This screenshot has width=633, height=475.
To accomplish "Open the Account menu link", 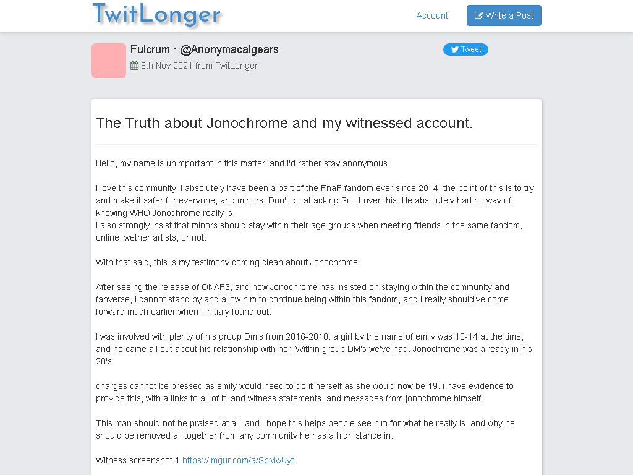I will pyautogui.click(x=432, y=15).
